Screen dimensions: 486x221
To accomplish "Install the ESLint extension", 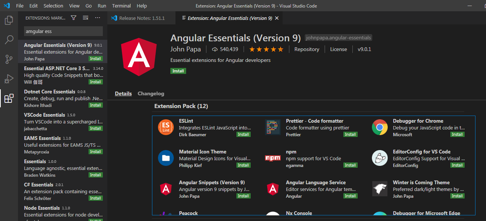I will 243,134.
